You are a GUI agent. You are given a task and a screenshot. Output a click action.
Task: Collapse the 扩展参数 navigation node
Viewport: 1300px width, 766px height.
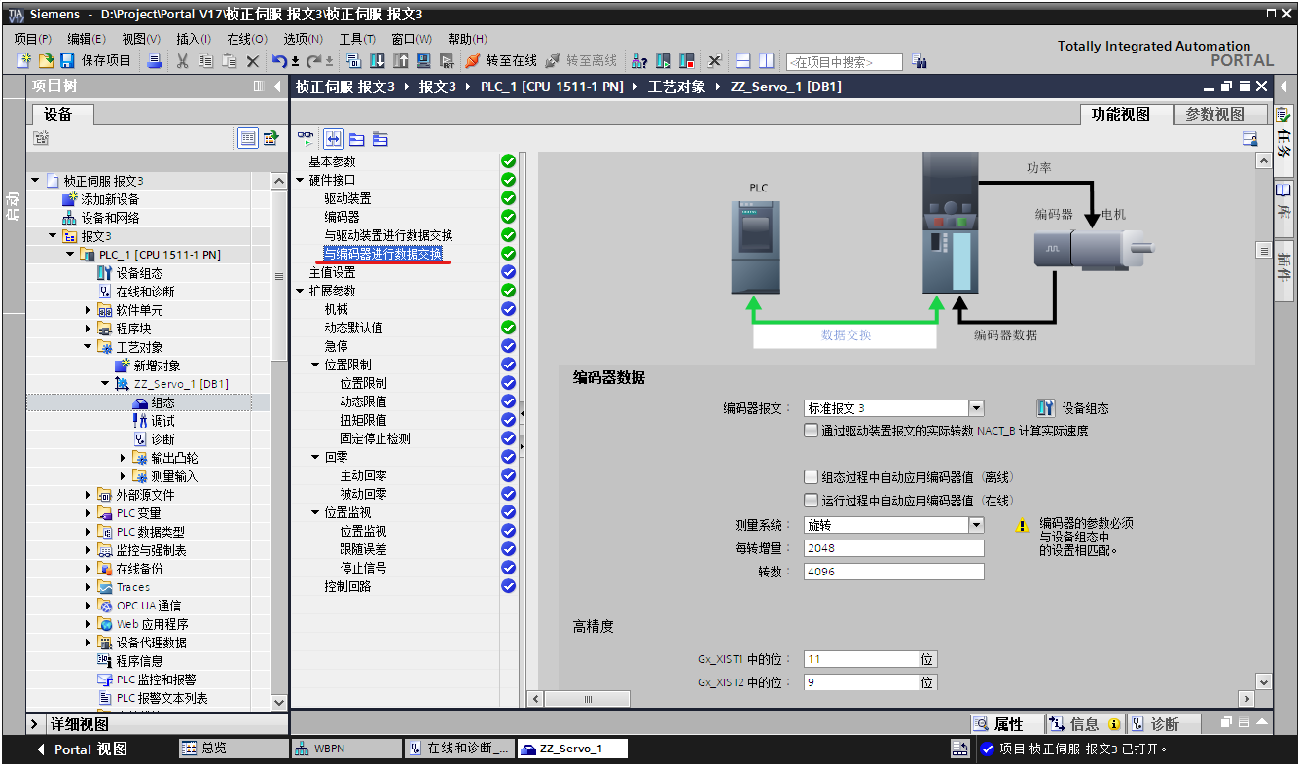(301, 291)
